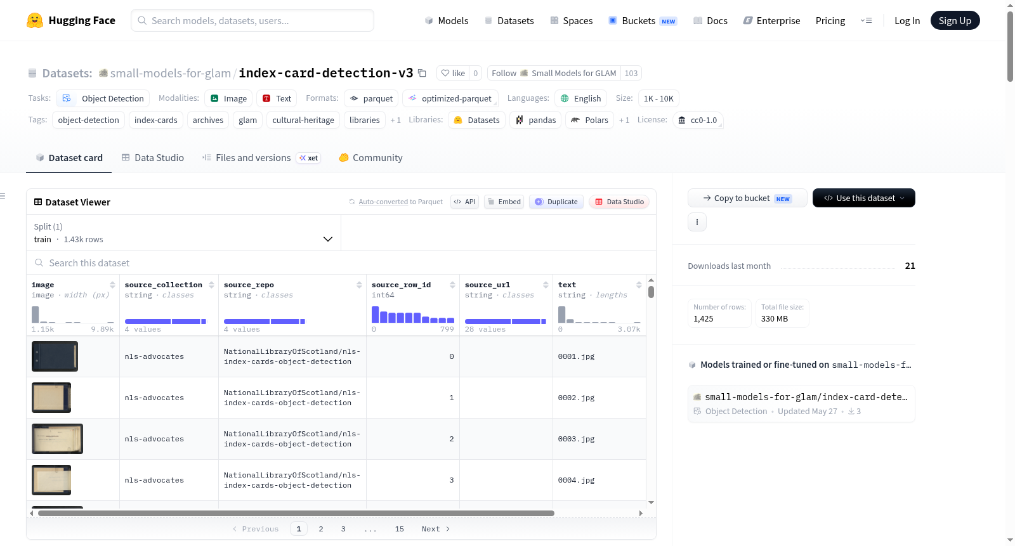Open the Dataset card tab
This screenshot has height=546, width=1015.
69,158
